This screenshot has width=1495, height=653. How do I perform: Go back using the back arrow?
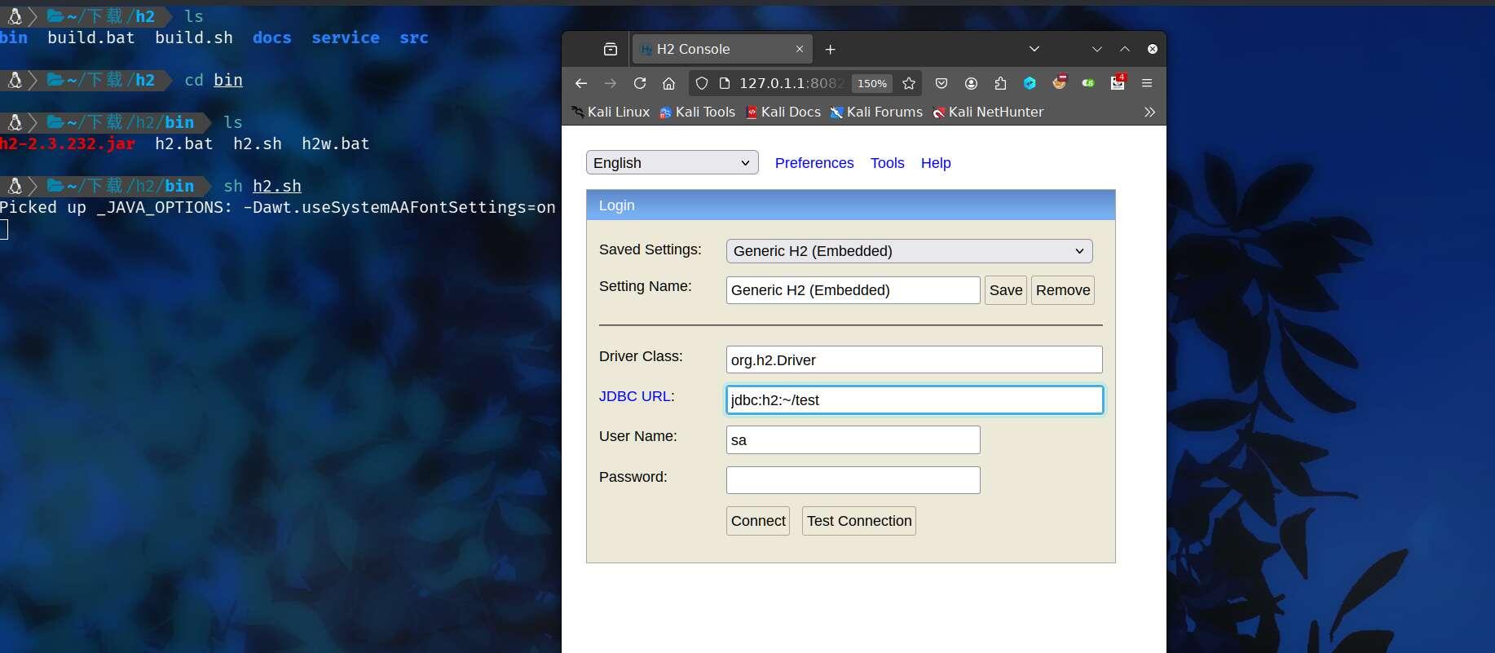point(581,83)
